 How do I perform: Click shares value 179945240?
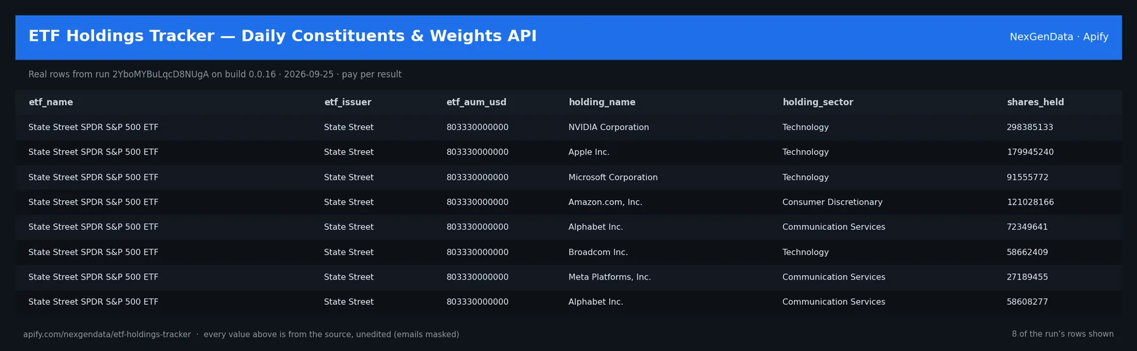pyautogui.click(x=1030, y=152)
